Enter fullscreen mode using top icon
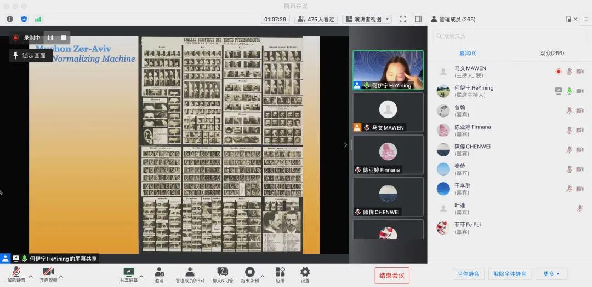Viewport: 592px width, 287px height. tap(403, 19)
